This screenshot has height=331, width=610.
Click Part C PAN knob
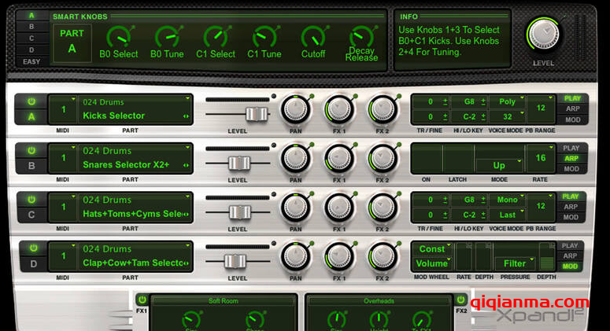(296, 208)
